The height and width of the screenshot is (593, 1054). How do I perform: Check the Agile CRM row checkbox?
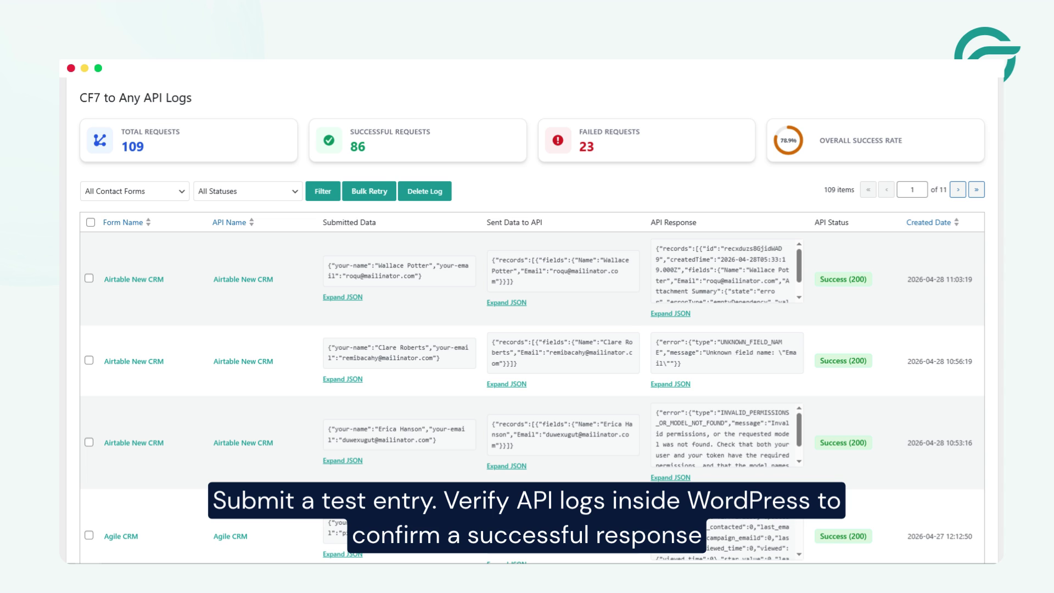click(x=89, y=535)
